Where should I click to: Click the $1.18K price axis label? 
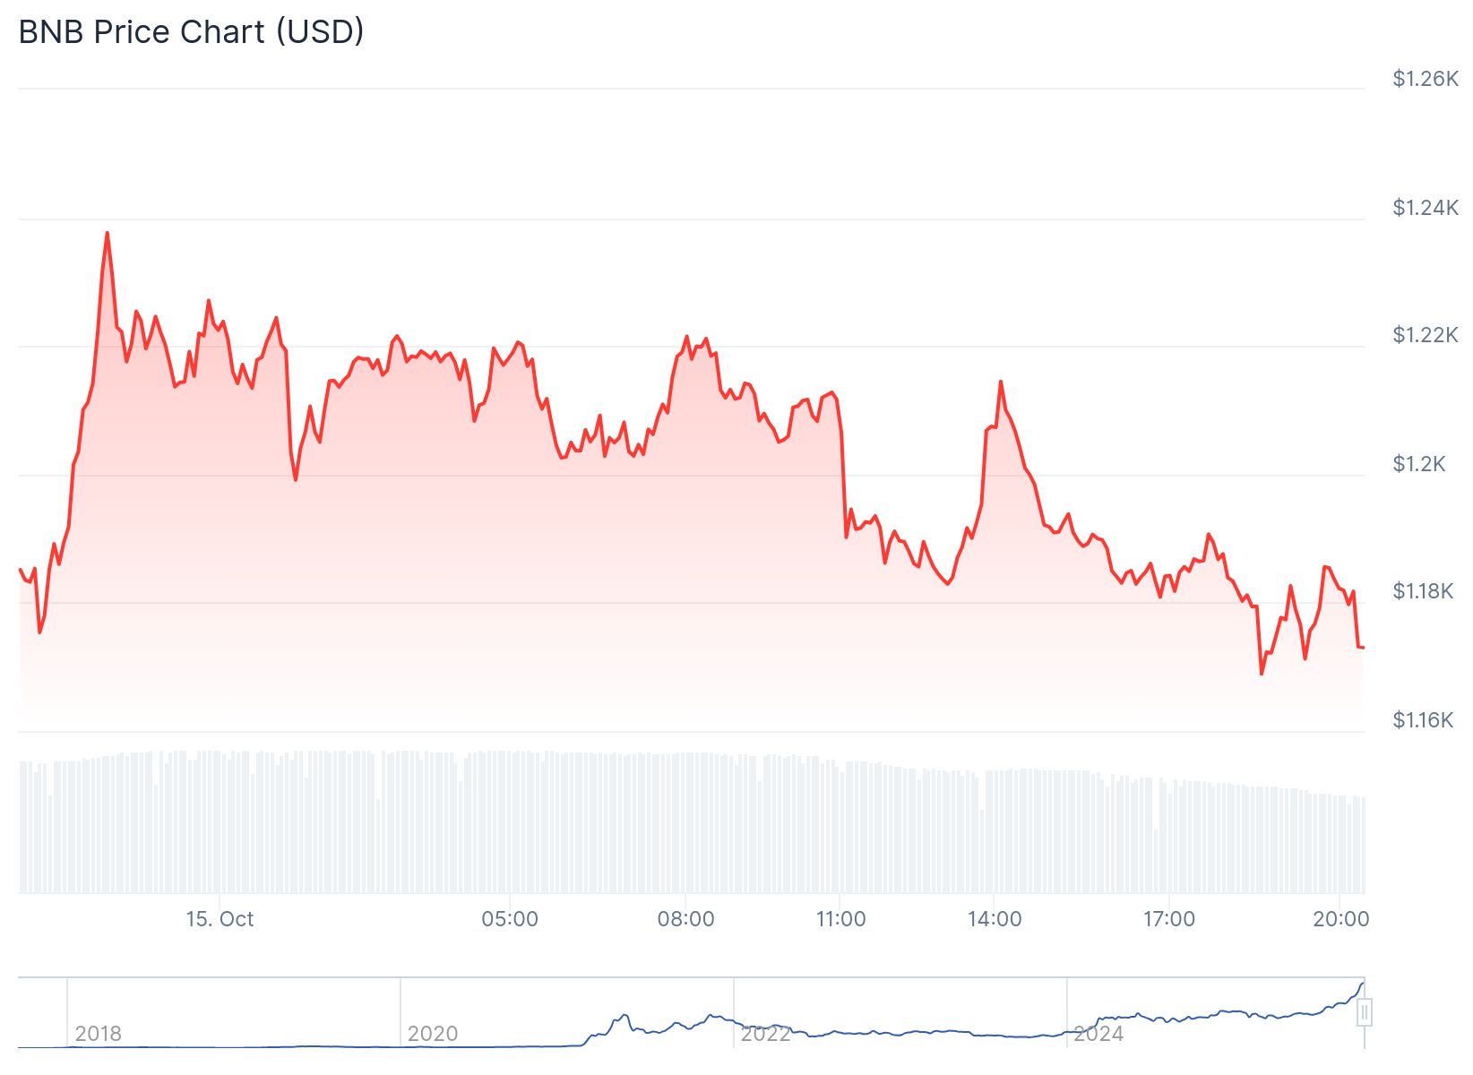coord(1423,591)
